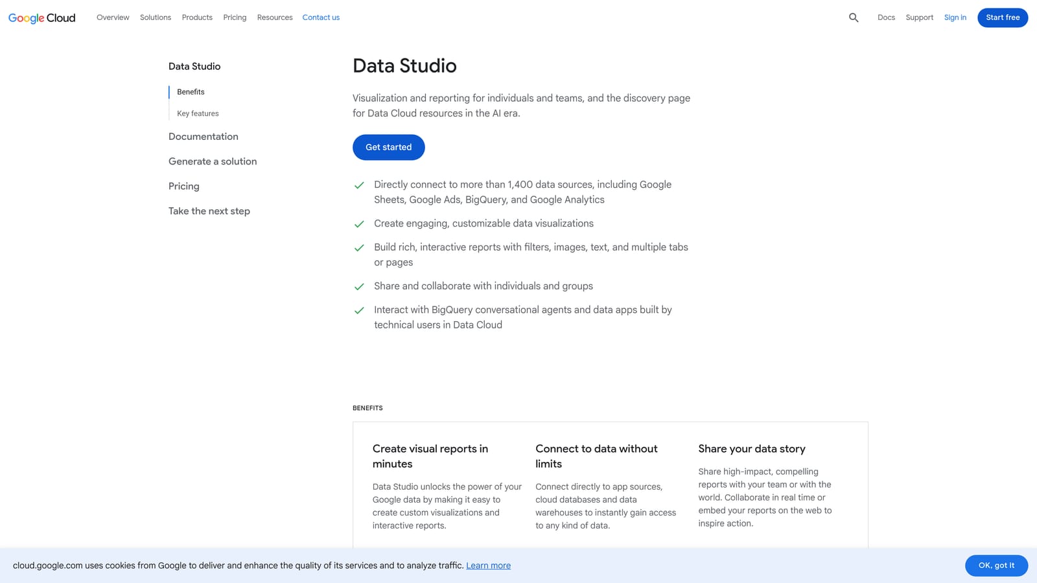
Task: Click "Share and collaborate with individuals and groups"
Action: tap(484, 286)
